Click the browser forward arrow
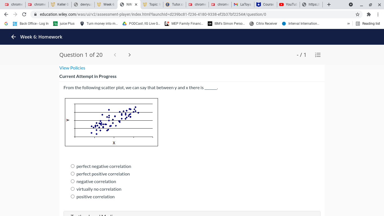Image resolution: width=384 pixels, height=216 pixels. point(15,14)
